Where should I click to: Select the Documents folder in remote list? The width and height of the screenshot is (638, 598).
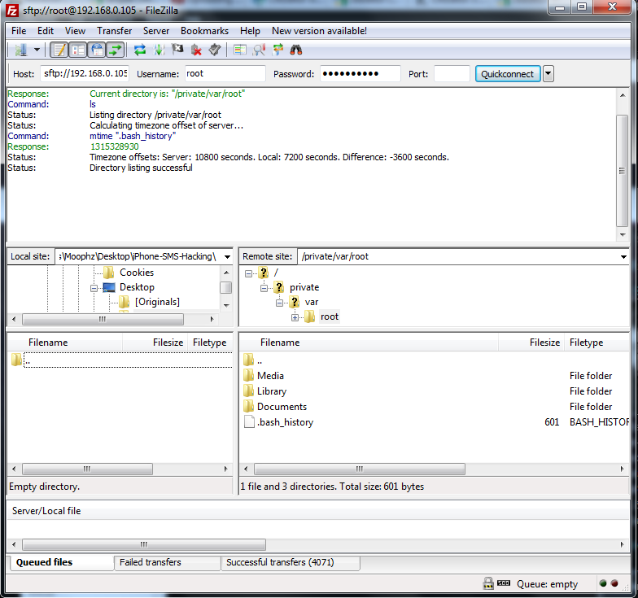[282, 407]
